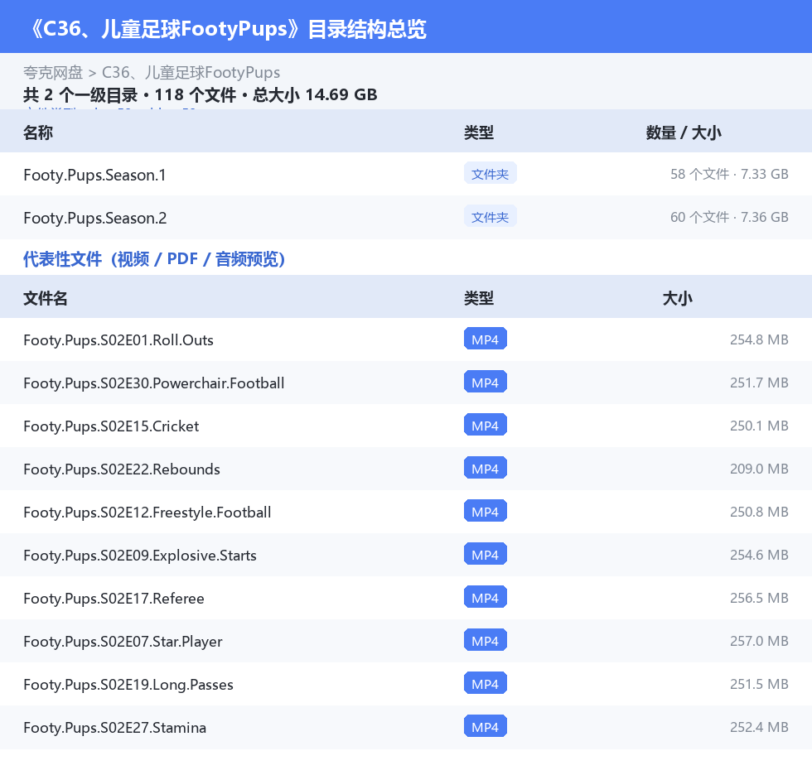Click the 名称 column header

pyautogui.click(x=38, y=132)
